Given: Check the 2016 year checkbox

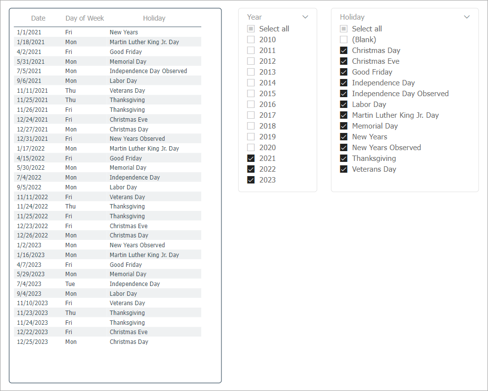Looking at the screenshot, I should pos(251,104).
